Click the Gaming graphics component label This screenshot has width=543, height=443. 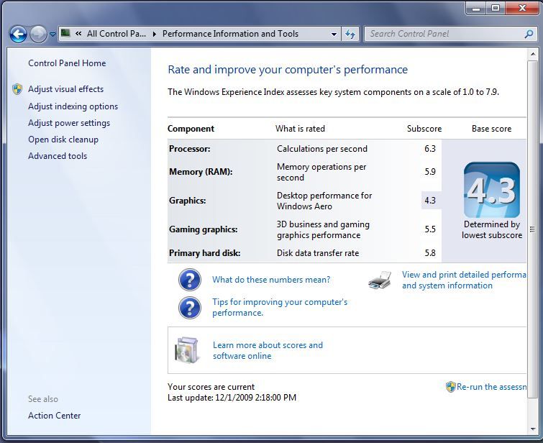click(204, 229)
